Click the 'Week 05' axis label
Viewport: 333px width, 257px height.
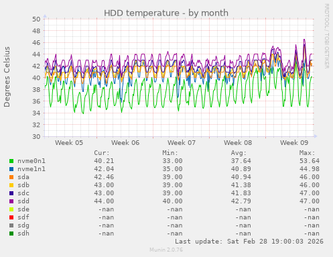pyautogui.click(x=69, y=142)
